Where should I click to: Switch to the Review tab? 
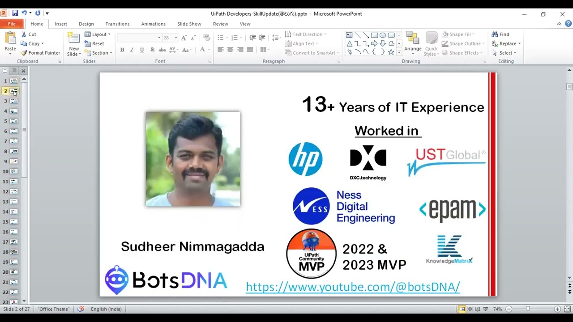pyautogui.click(x=221, y=24)
